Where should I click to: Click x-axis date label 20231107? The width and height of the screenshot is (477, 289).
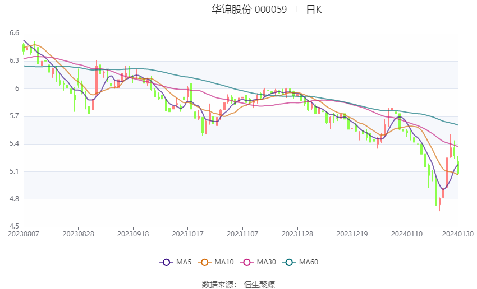(242, 234)
